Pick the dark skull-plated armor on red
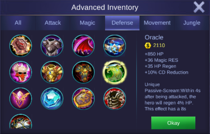This screenshot has width=210, height=134. pyautogui.click(x=115, y=99)
